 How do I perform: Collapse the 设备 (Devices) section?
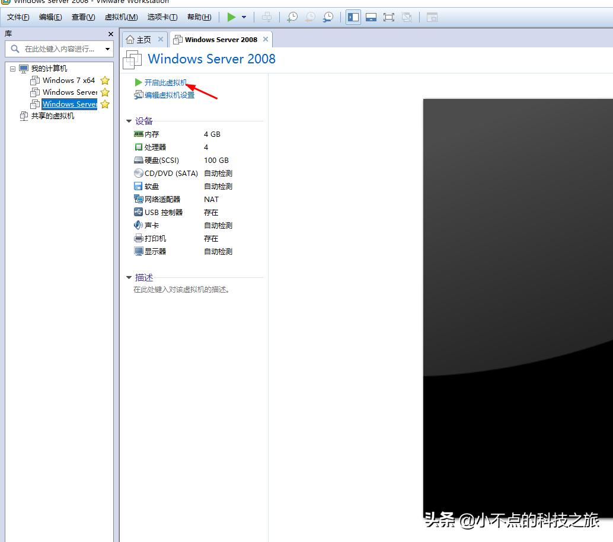[x=129, y=121]
